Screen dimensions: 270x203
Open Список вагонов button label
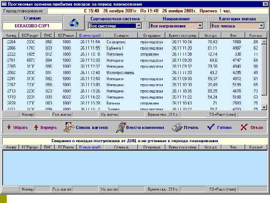92,127
